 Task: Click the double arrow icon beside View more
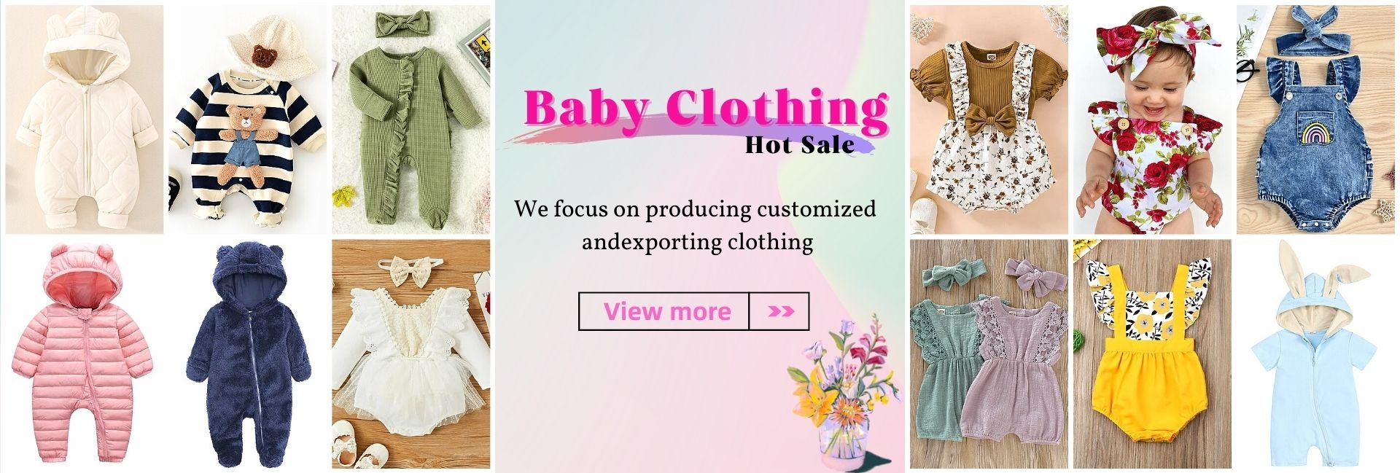point(779,311)
